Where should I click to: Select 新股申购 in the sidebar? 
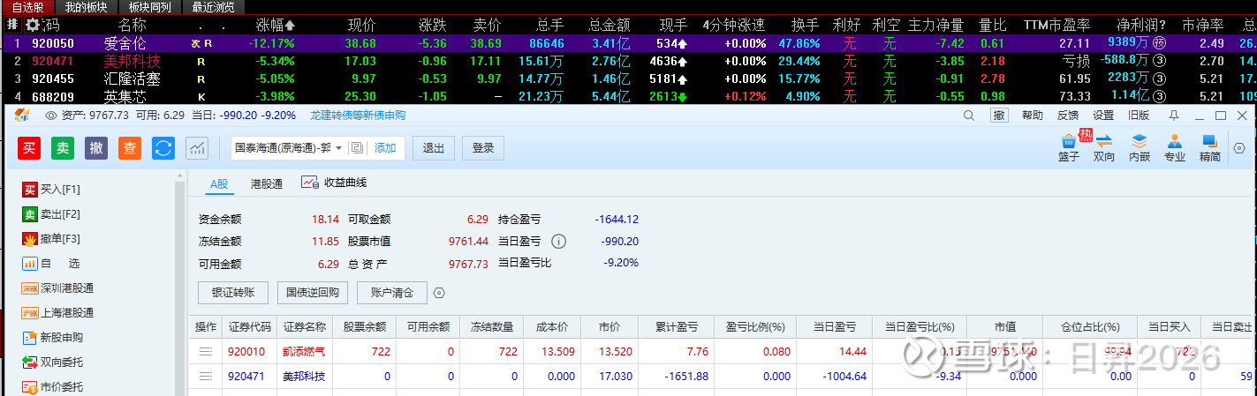pyautogui.click(x=52, y=338)
